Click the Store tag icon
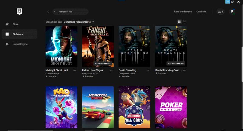Screen dimensions: 243x131 7,24
